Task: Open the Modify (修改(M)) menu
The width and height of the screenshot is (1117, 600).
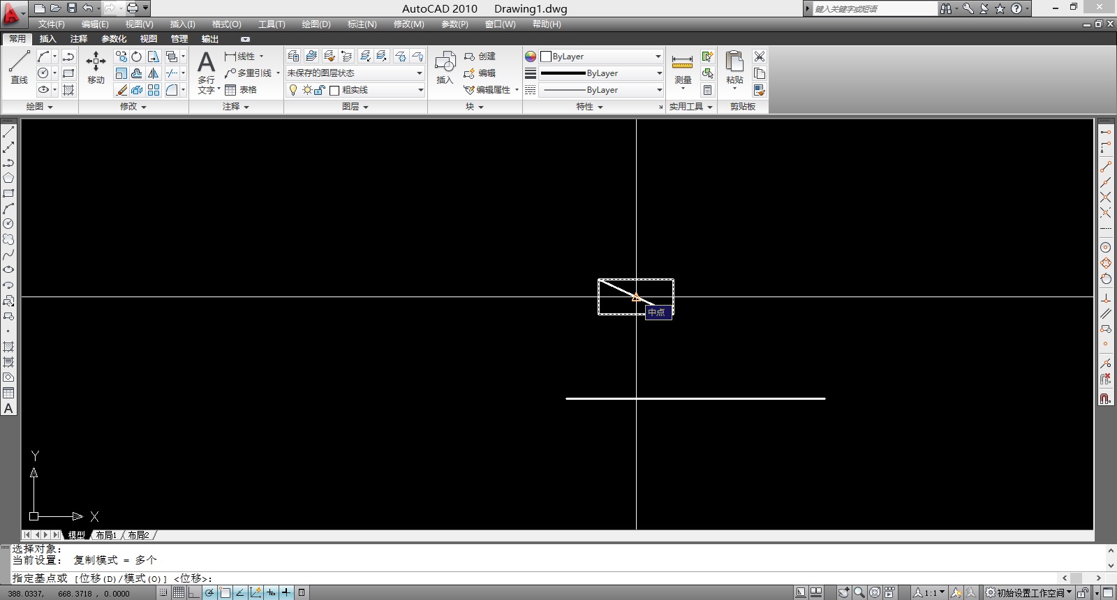Action: [408, 24]
